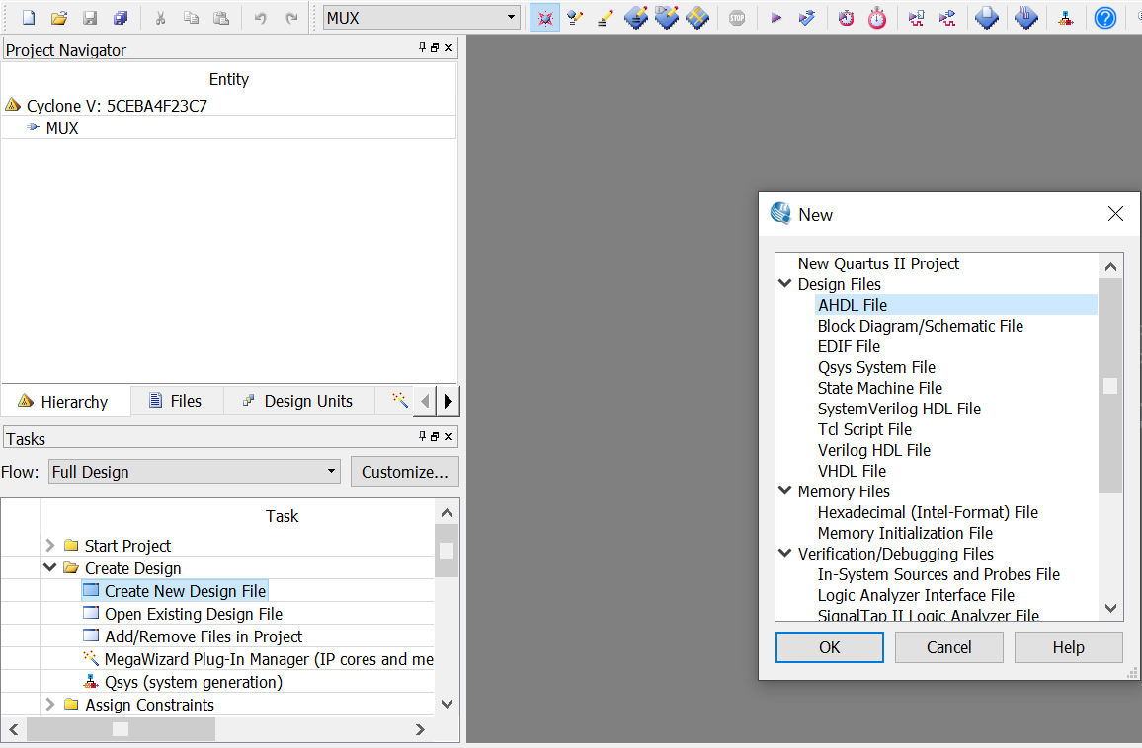Select Verilog HDL File entry
Image resolution: width=1142 pixels, height=748 pixels.
pos(874,450)
